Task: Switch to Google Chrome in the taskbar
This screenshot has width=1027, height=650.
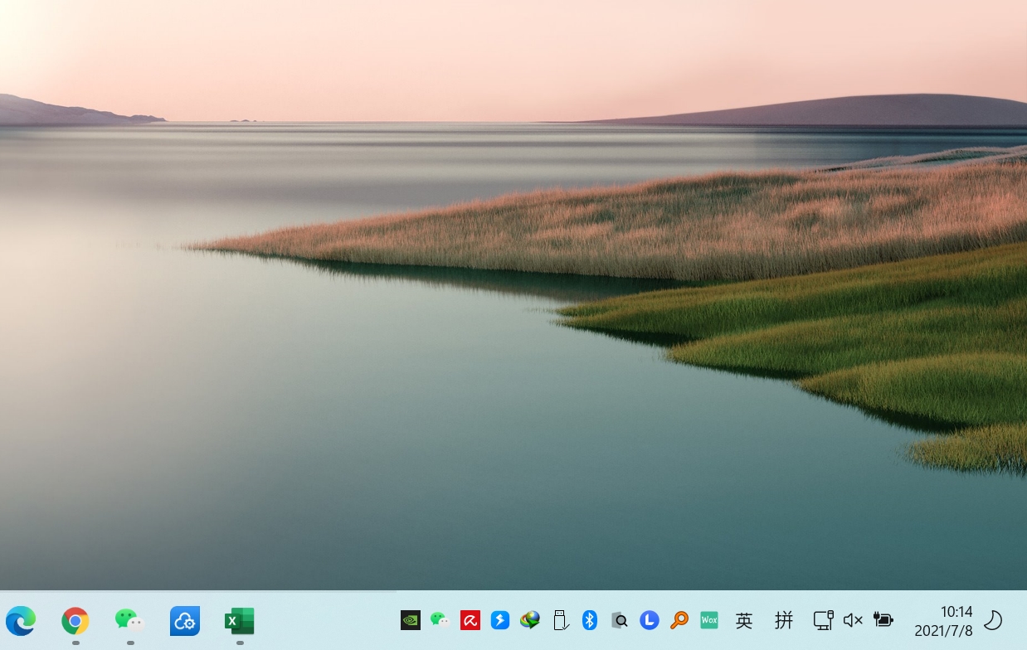Action: (x=75, y=620)
